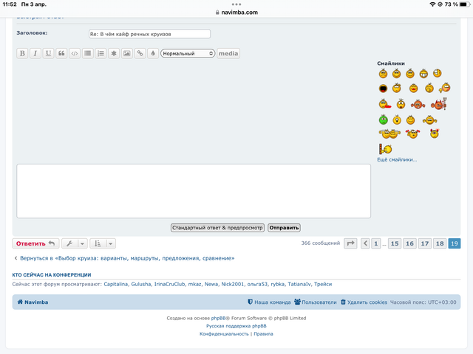The height and width of the screenshot is (354, 473).
Task: Open topic tools wrench dropdown
Action: coord(75,243)
